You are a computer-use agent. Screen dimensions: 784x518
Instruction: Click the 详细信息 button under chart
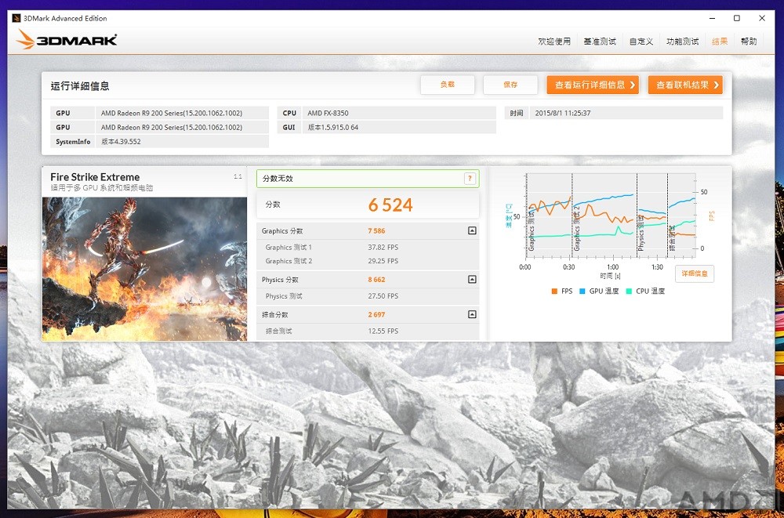[695, 274]
